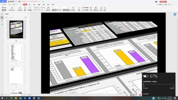Open battery settings link
Image resolution: width=178 pixels, height=100 pixels.
[x=146, y=94]
